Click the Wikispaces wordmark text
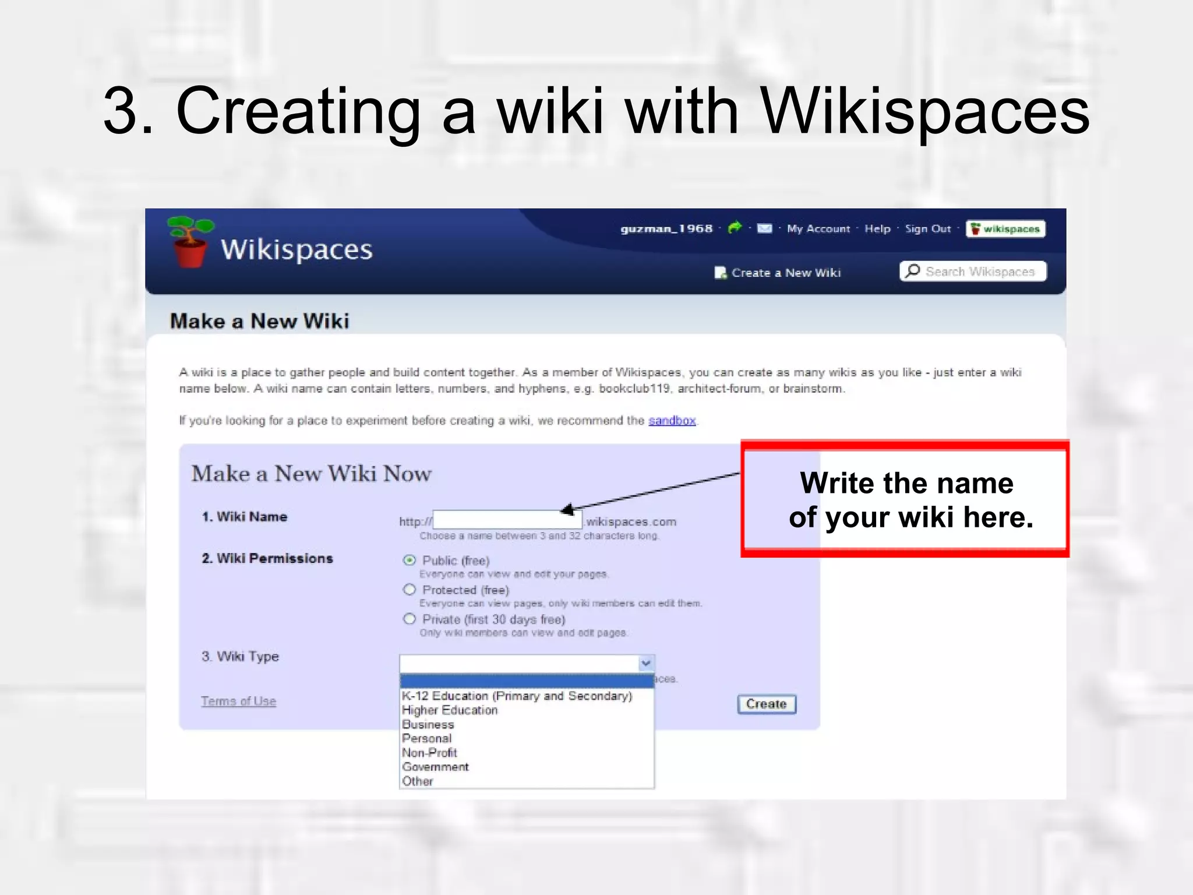Image resolution: width=1193 pixels, height=895 pixels. [x=297, y=249]
